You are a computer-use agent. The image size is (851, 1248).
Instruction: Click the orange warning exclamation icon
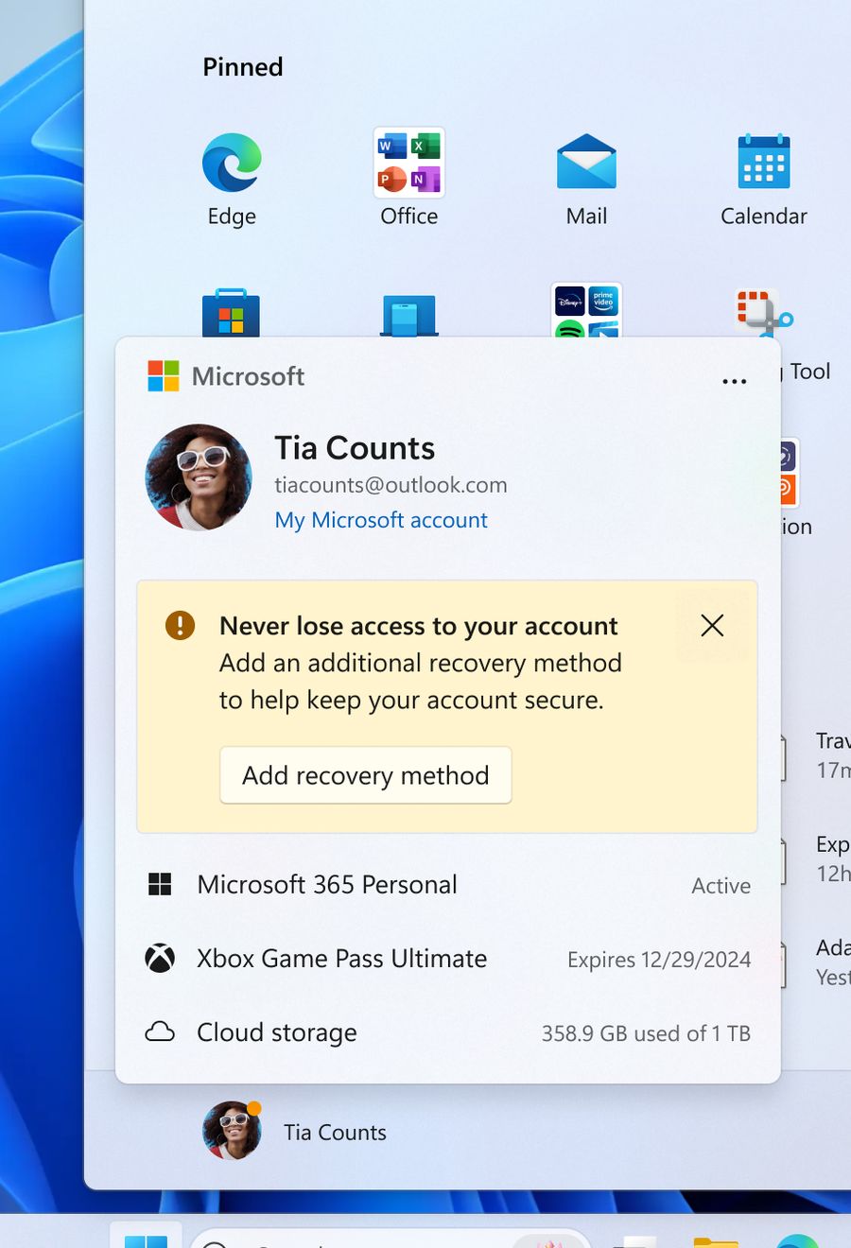pyautogui.click(x=180, y=625)
